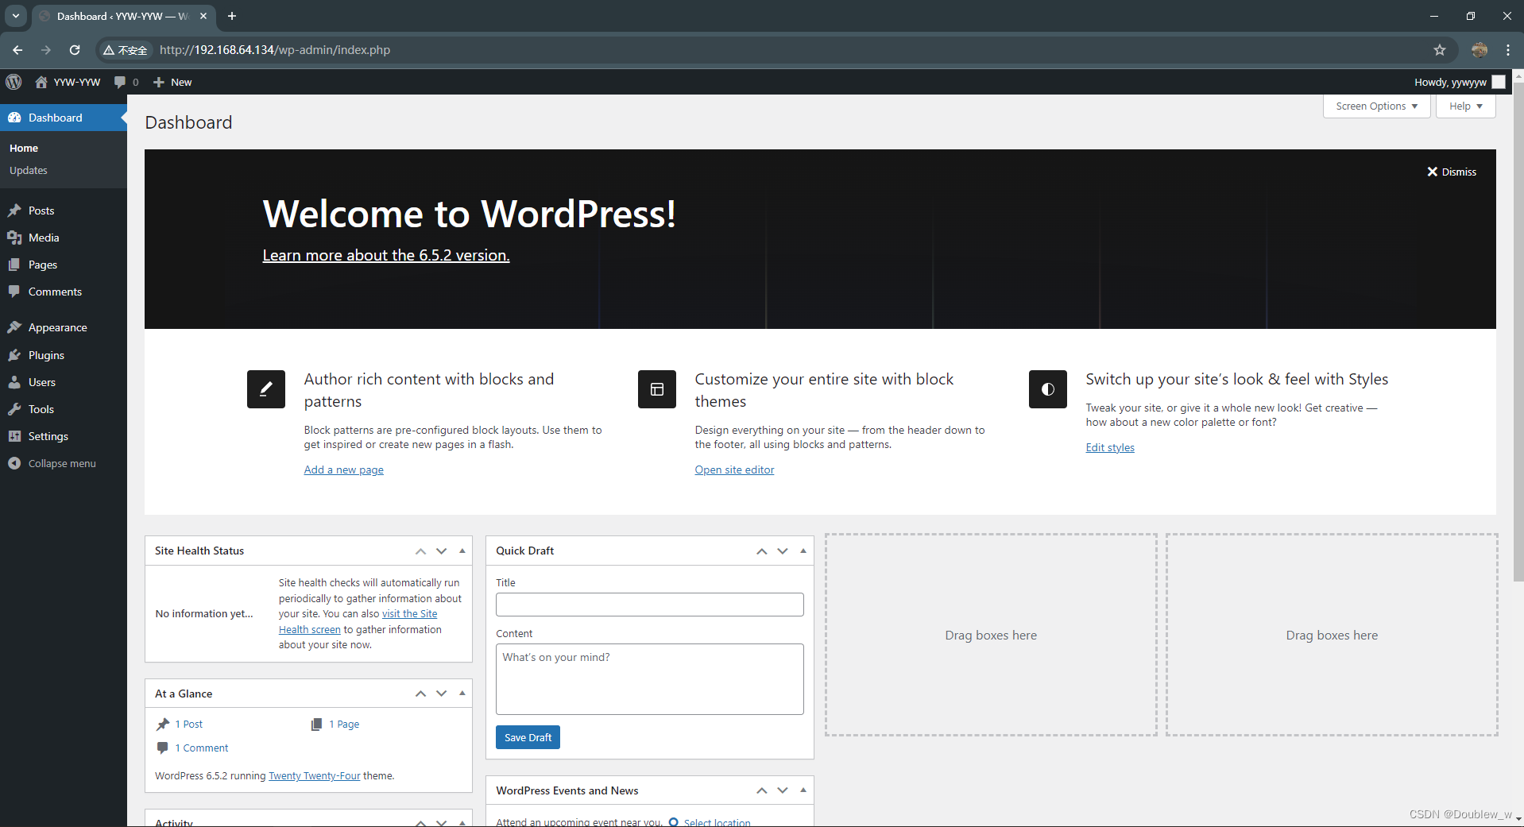Click the comment count icon in admin bar
This screenshot has width=1524, height=827.
pos(121,82)
